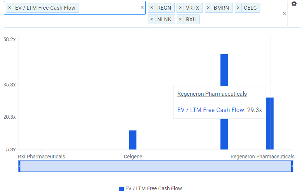
Task: Remove the BMRN ticker tag
Action: (208, 8)
